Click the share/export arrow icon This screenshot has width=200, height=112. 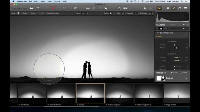(x=37, y=8)
